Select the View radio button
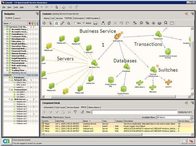This screenshot has width=196, height=146. click(x=75, y=23)
